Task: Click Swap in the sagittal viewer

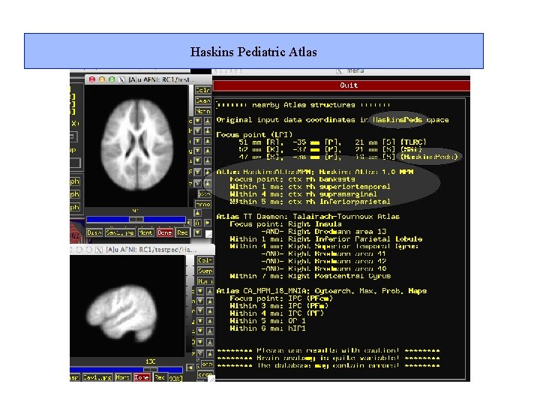Action: [205, 271]
